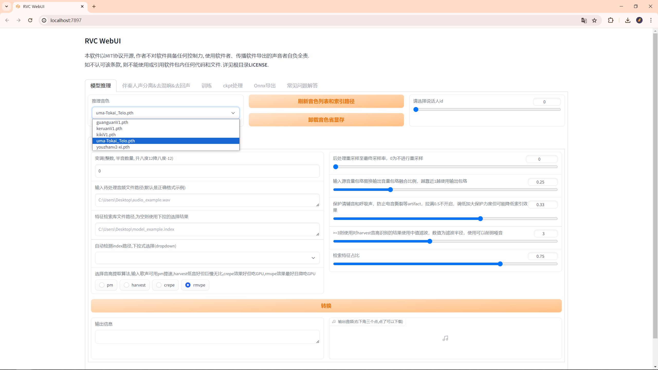Switch to the 训练 tab
This screenshot has width=658, height=370.
206,86
